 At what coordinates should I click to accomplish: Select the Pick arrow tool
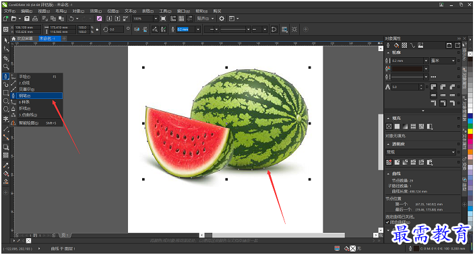[5, 40]
